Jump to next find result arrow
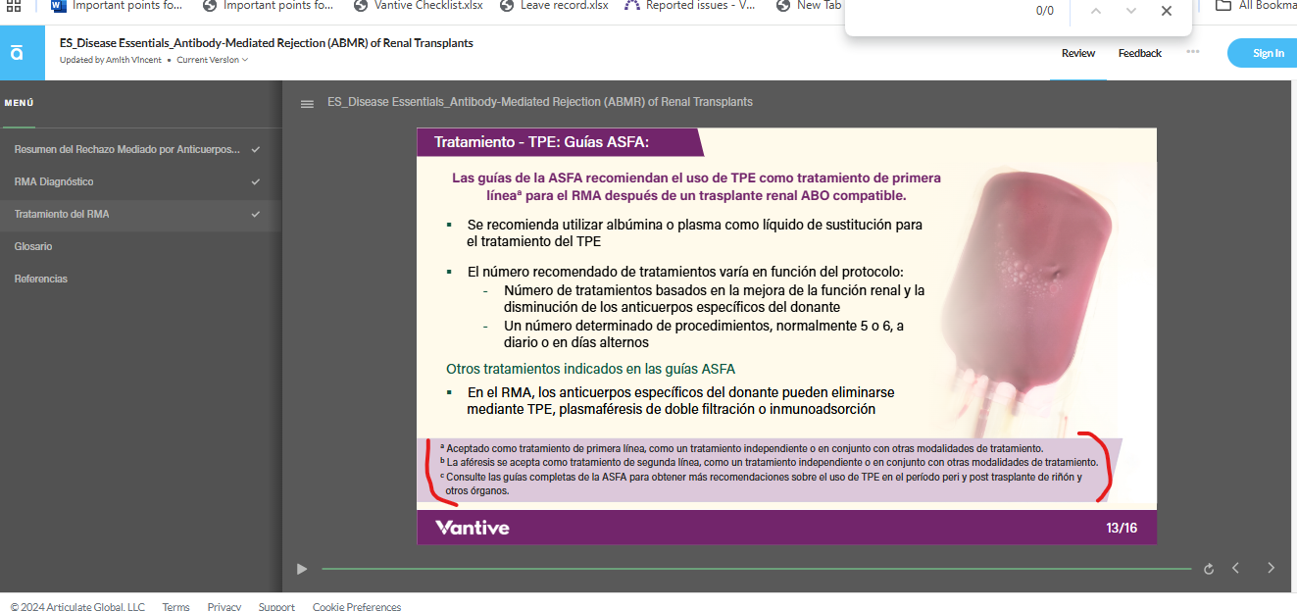Image resolution: width=1297 pixels, height=611 pixels. point(1131,11)
